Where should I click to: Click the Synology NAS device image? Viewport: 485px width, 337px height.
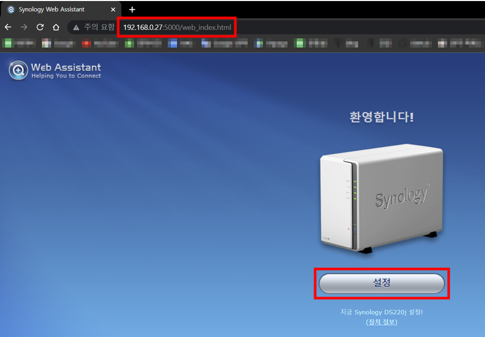point(382,199)
